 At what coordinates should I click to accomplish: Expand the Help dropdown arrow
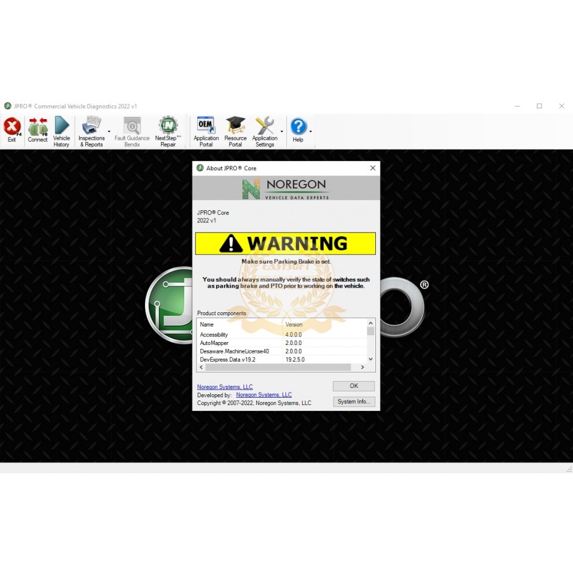pos(311,132)
